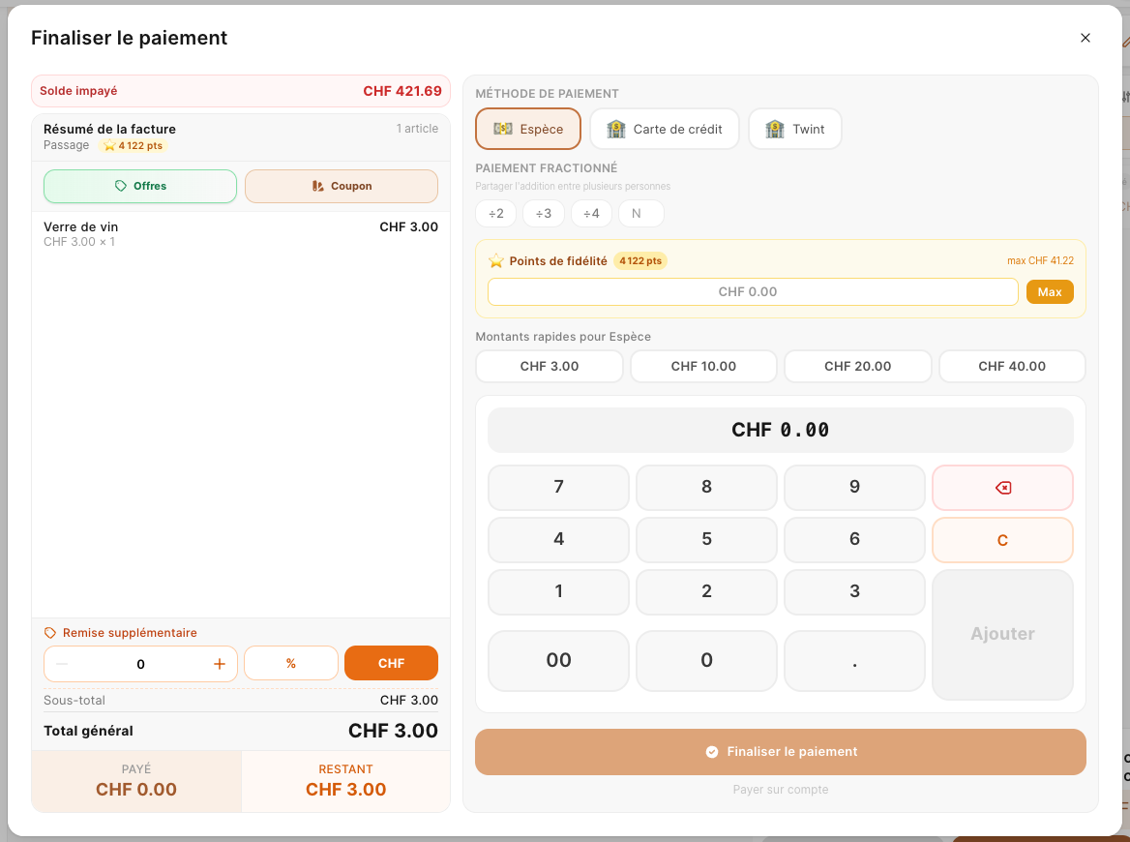
Task: Click the Remise supplémentaire tag icon
Action: coord(49,633)
